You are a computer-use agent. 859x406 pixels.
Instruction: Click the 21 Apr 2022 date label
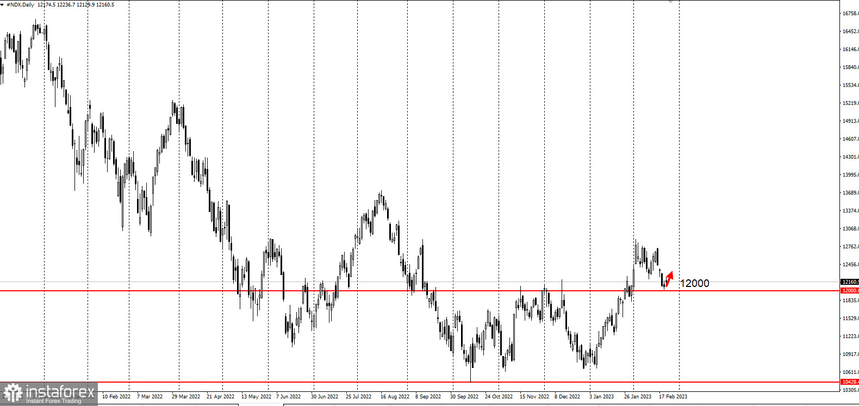click(x=220, y=397)
